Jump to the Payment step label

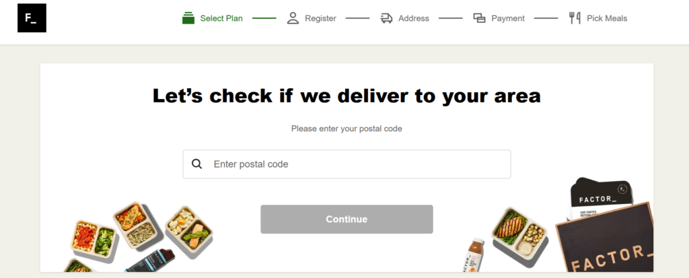point(508,18)
